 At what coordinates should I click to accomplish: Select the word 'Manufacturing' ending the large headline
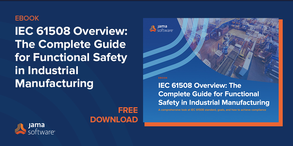pos(54,83)
